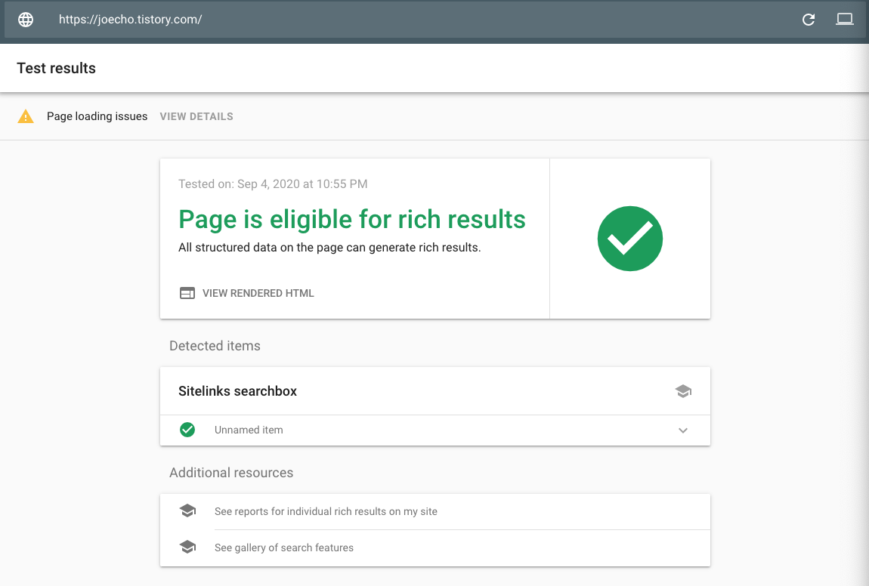Click the globe icon beside the URL
Viewport: 869px width, 586px height.
[x=26, y=20]
